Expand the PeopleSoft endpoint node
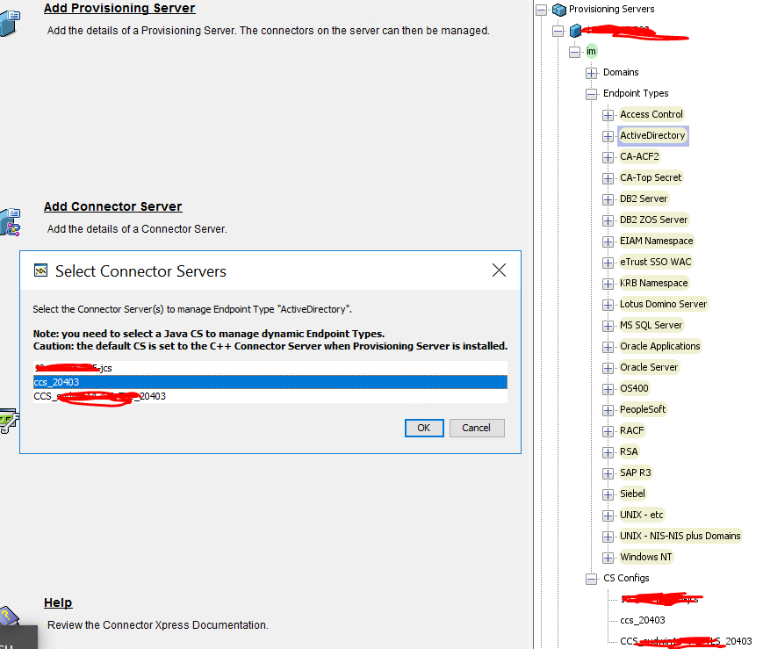The height and width of the screenshot is (649, 763). 608,409
